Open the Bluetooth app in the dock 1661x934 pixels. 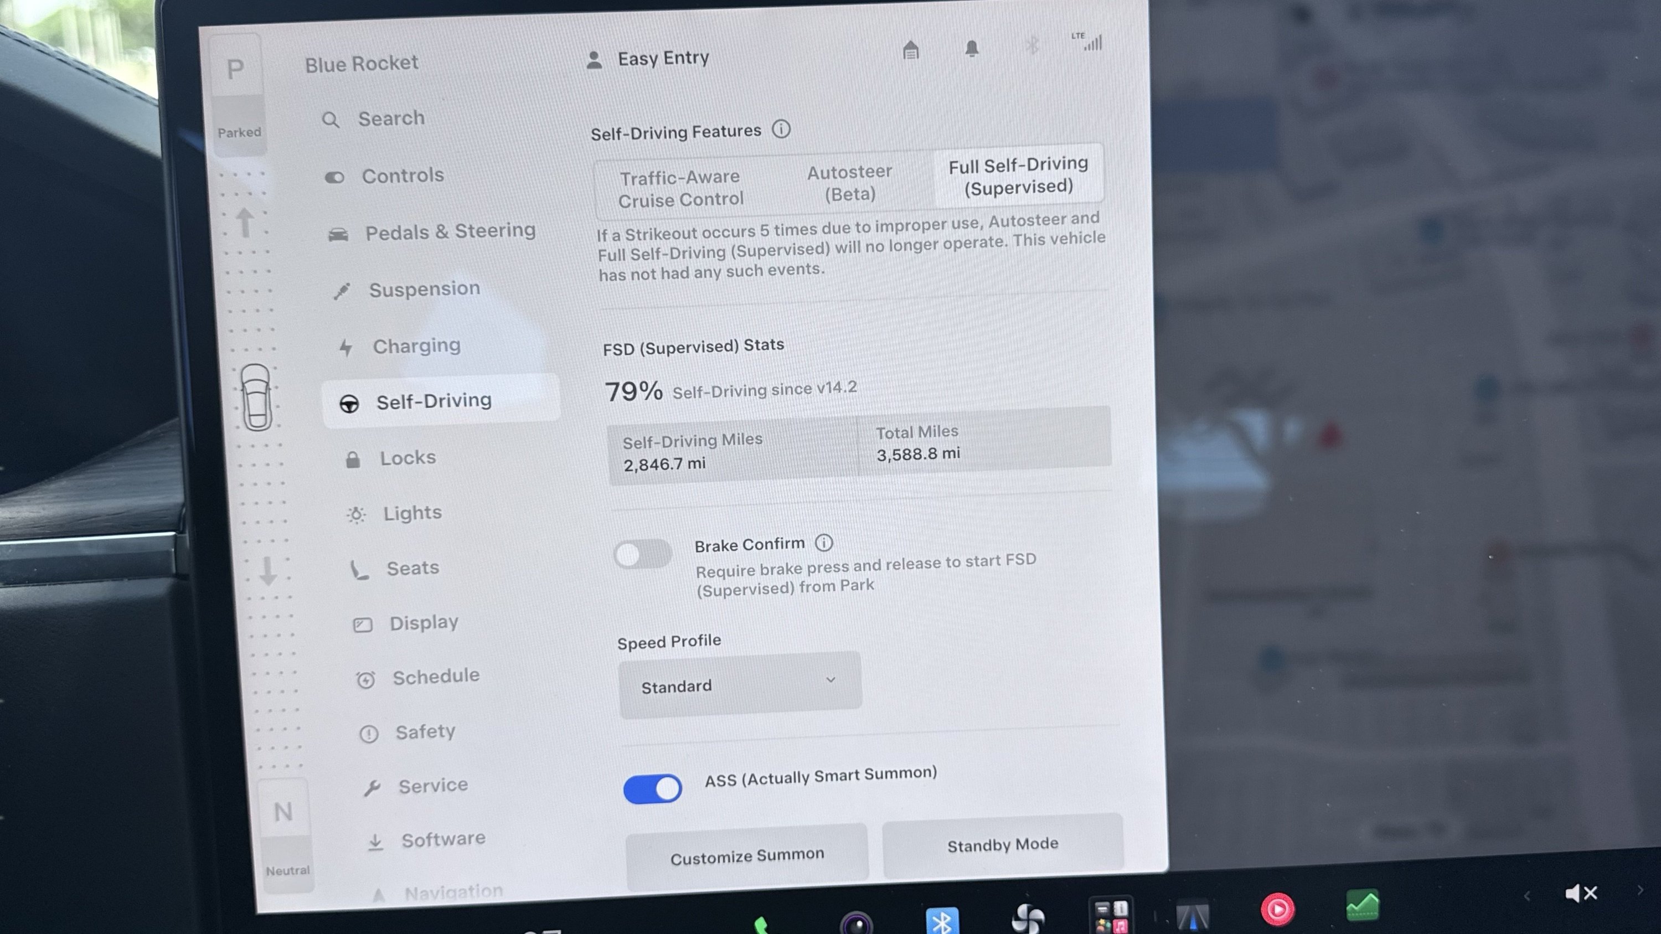(941, 921)
